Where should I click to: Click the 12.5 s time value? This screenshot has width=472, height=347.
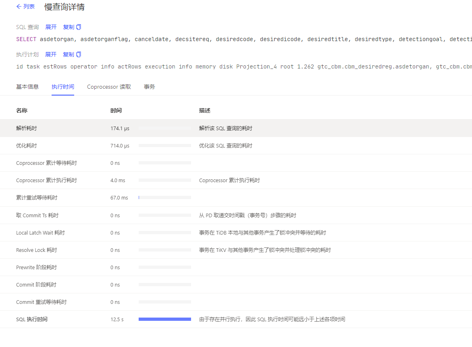click(117, 319)
